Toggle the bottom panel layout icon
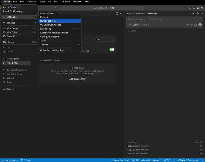The height and width of the screenshot is (162, 205). click(x=194, y=8)
